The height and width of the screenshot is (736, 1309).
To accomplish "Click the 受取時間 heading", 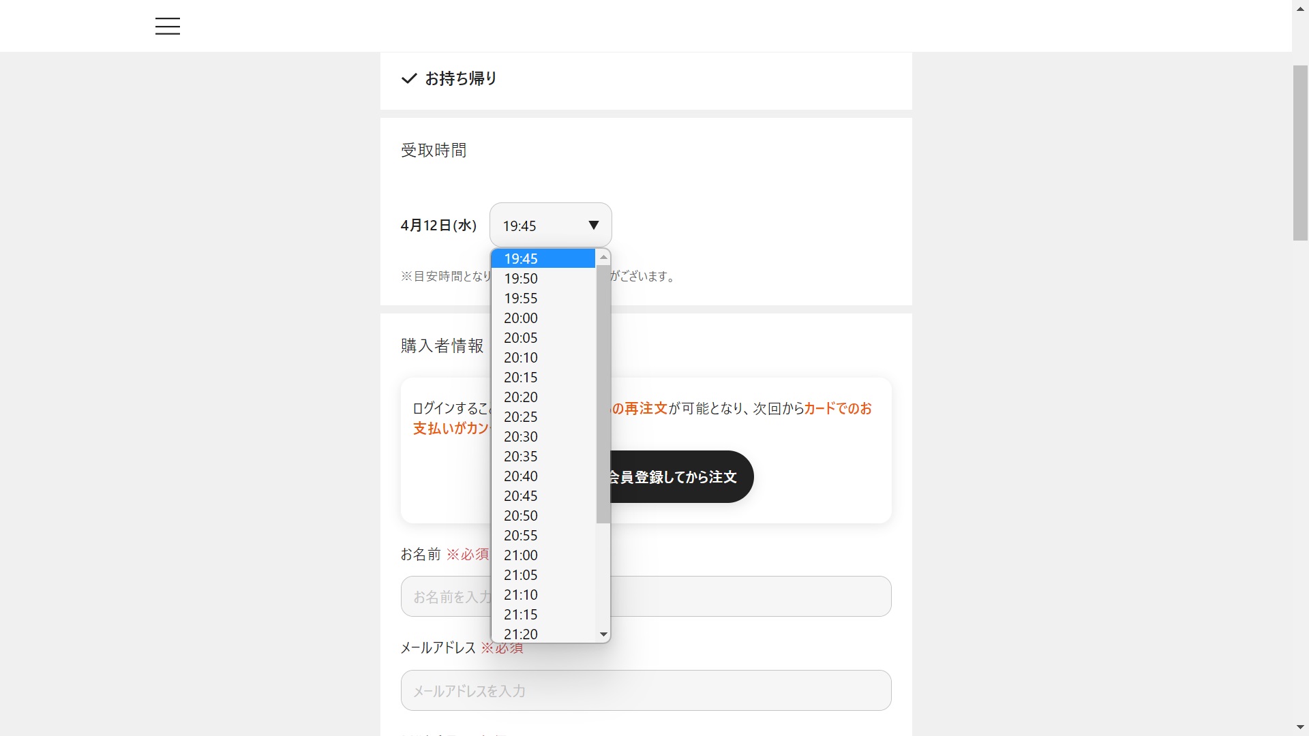I will tap(434, 150).
